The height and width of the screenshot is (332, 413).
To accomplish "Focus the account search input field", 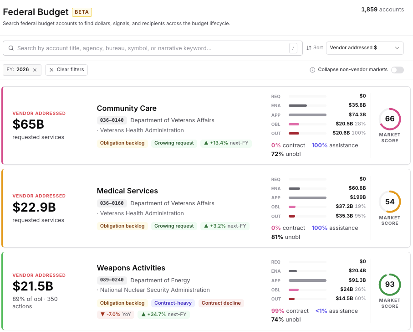I will [x=153, y=48].
